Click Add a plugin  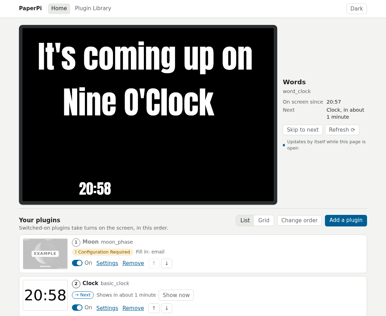[x=346, y=220]
